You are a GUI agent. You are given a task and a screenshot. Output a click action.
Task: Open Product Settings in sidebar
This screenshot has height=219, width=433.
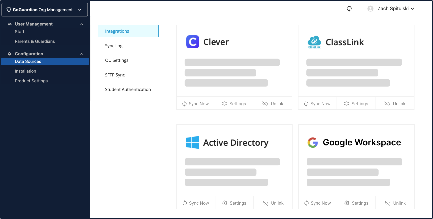(31, 81)
